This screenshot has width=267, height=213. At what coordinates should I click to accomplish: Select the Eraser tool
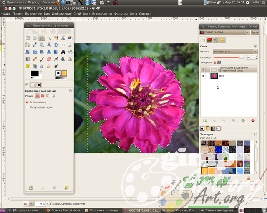[x=49, y=59]
